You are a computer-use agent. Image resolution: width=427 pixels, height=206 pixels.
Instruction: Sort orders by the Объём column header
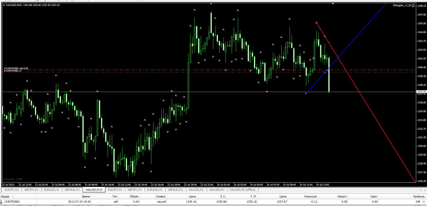(x=129, y=196)
